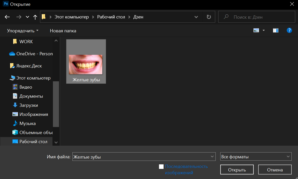Click the Загрузки download arrow icon
The height and width of the screenshot is (179, 298).
15,105
